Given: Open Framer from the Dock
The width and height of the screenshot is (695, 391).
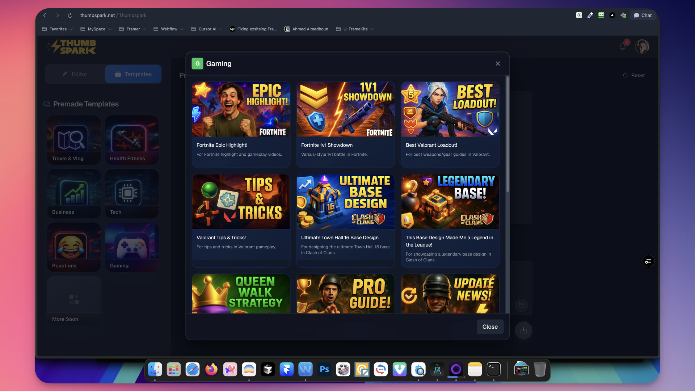Looking at the screenshot, I should pos(287,370).
